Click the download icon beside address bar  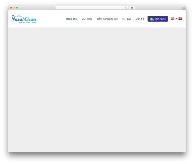[132, 7]
